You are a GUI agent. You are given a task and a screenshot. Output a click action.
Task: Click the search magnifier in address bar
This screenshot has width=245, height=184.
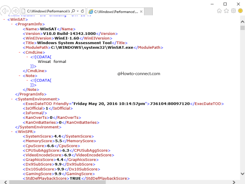click(73, 11)
